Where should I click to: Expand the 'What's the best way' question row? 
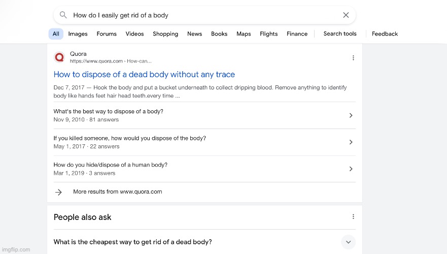[351, 115]
